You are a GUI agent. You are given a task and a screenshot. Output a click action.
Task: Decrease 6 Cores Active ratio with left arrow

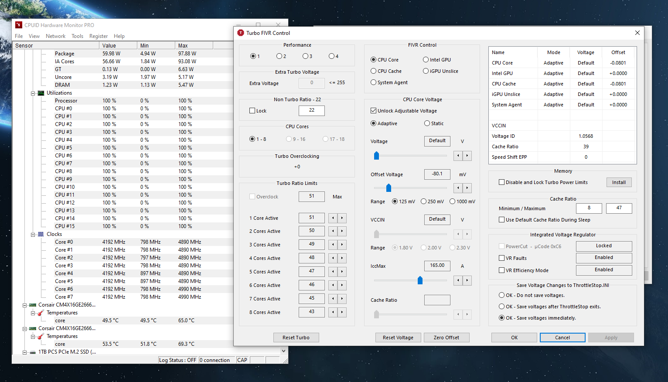click(x=333, y=285)
